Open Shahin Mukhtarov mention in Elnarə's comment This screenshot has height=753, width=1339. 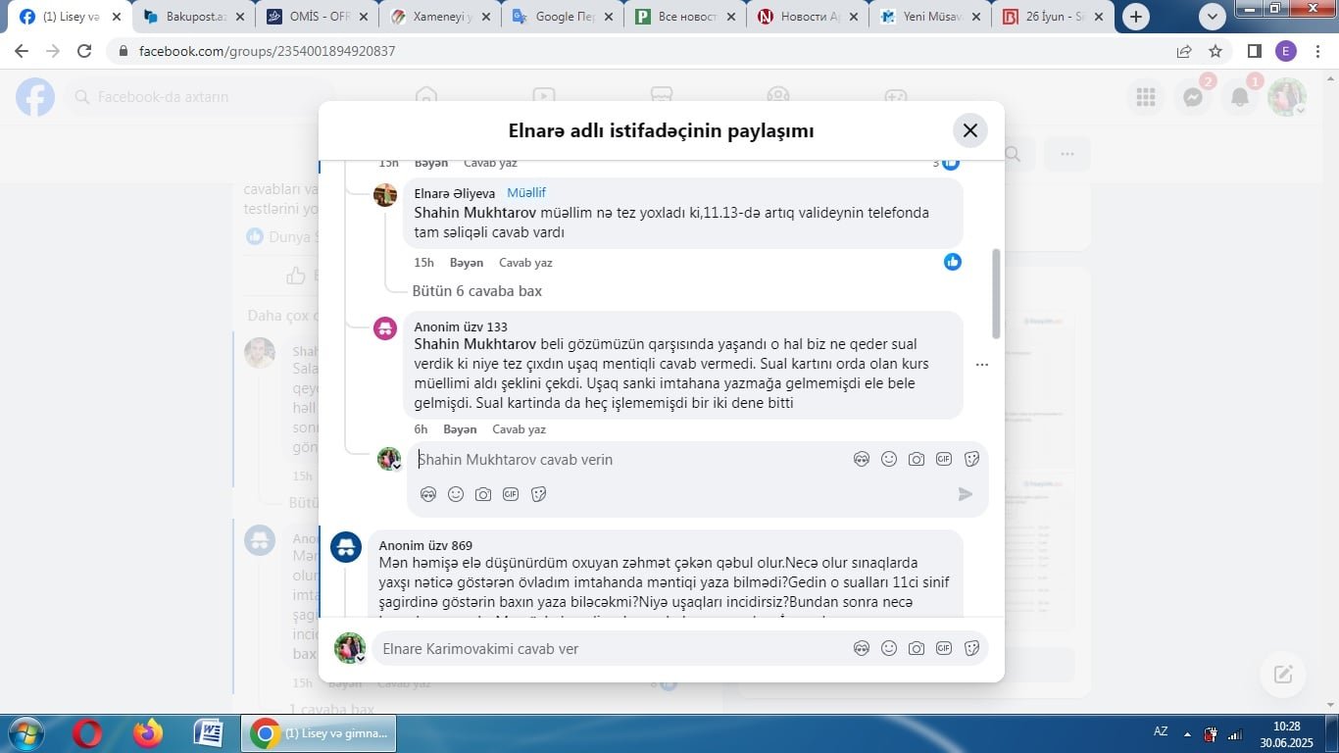(474, 212)
